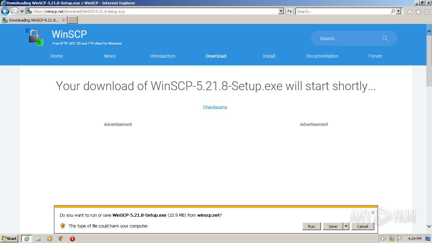This screenshot has width=432, height=243.
Task: Click the red stop-sign taskbar icon
Action: click(x=72, y=239)
